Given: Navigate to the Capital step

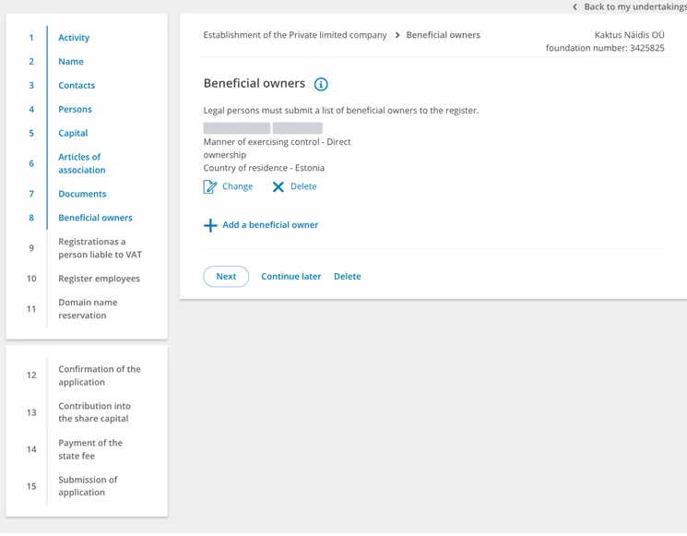Looking at the screenshot, I should pyautogui.click(x=73, y=133).
